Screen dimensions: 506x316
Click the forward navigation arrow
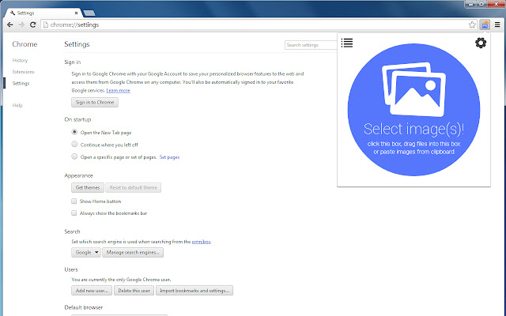coord(21,24)
